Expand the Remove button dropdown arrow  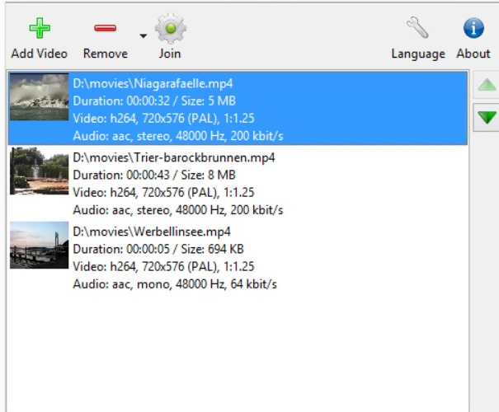144,36
